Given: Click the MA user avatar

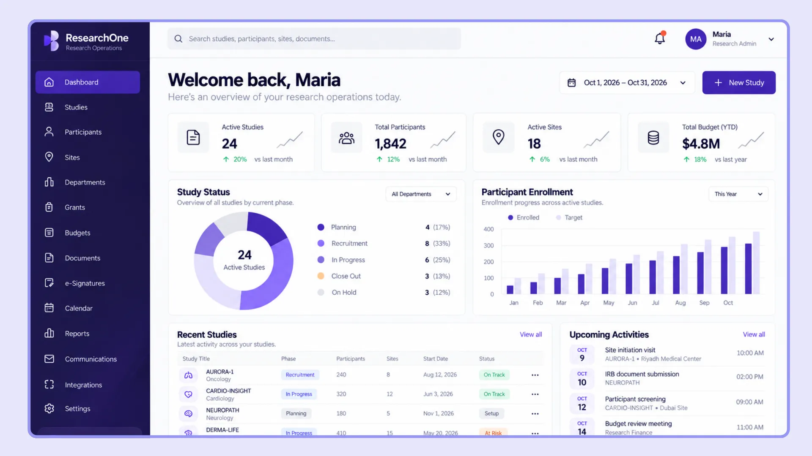Looking at the screenshot, I should (696, 39).
